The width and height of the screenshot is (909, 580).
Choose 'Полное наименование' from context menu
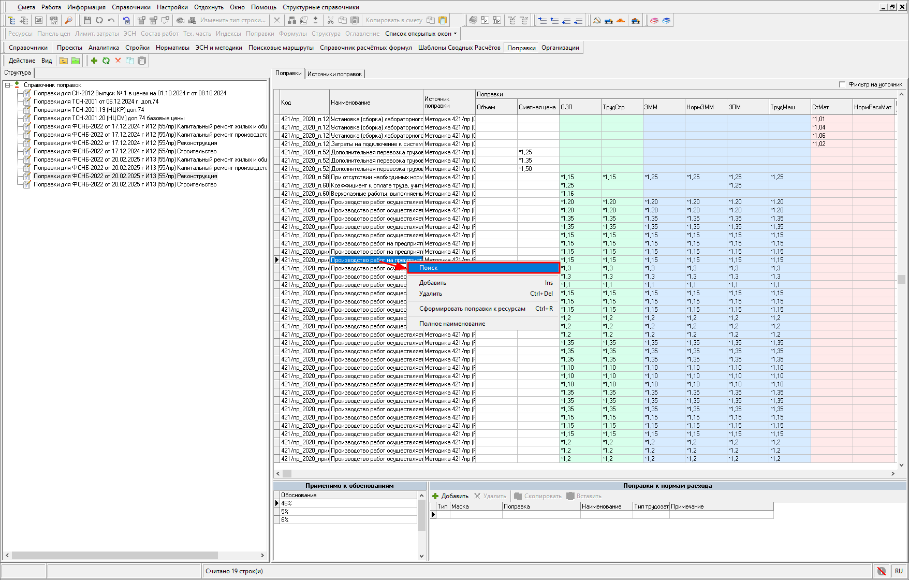coord(452,324)
